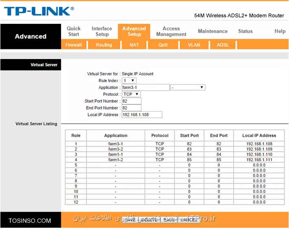
Task: Go to the Maintenance tab
Action: [213, 31]
